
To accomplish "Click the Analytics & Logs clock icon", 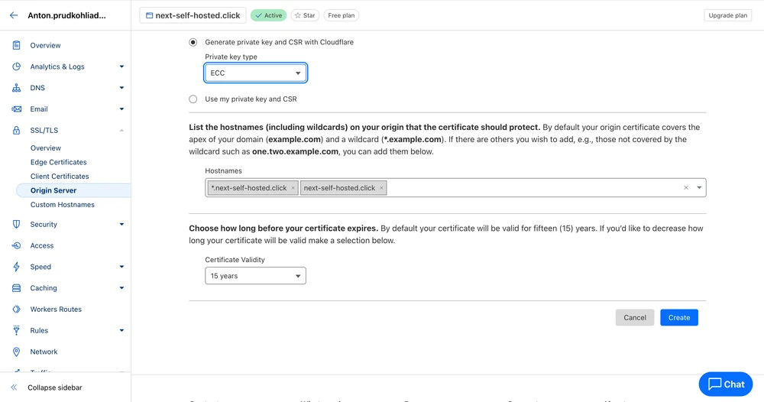I will 16,66.
